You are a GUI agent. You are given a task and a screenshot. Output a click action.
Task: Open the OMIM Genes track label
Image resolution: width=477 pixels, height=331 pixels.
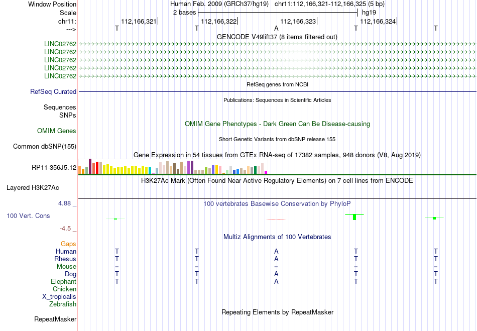[57, 131]
